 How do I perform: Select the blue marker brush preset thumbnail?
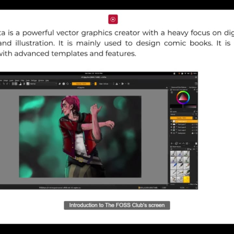pyautogui.click(x=173, y=166)
